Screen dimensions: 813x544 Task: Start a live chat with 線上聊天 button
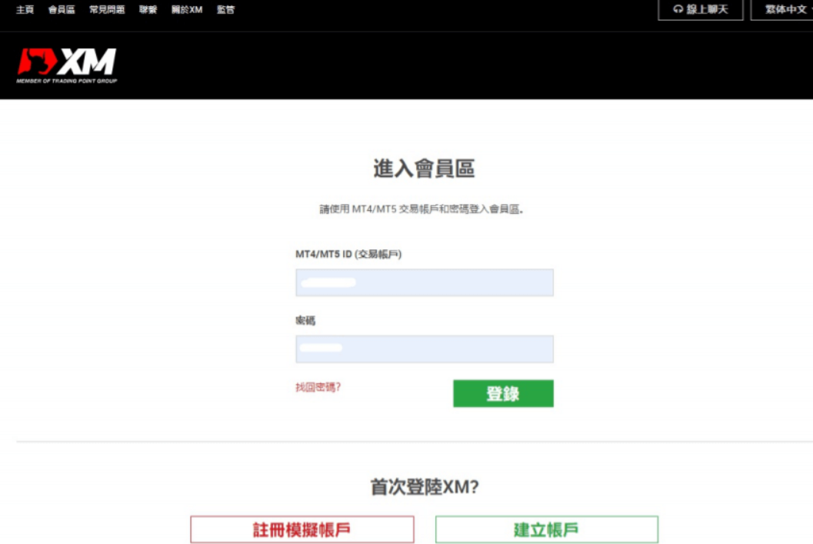coord(701,9)
